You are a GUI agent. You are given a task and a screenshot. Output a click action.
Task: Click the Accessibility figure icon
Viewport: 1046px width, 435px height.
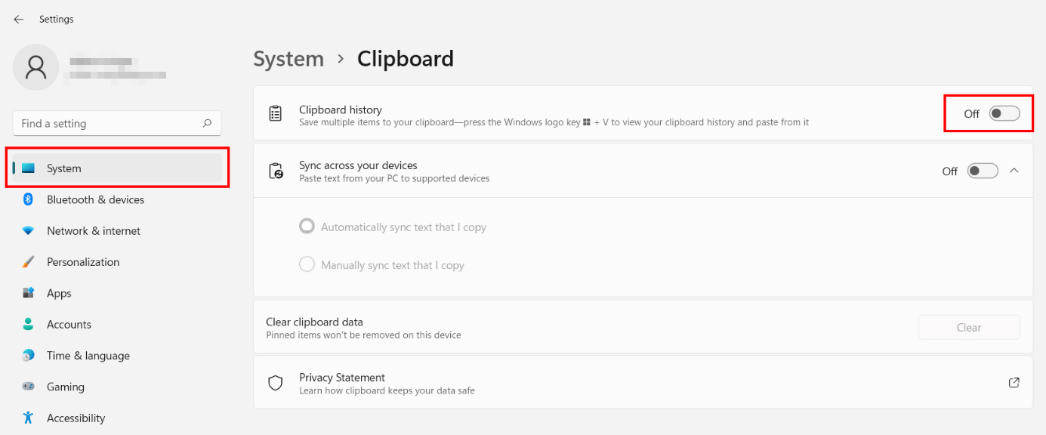click(28, 418)
